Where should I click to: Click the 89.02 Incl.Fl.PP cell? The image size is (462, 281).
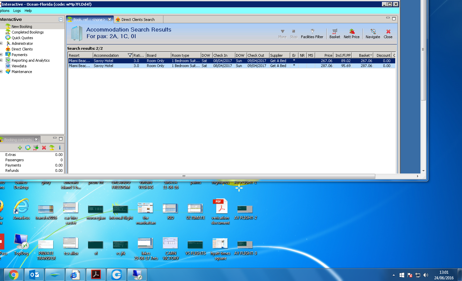[342, 61]
